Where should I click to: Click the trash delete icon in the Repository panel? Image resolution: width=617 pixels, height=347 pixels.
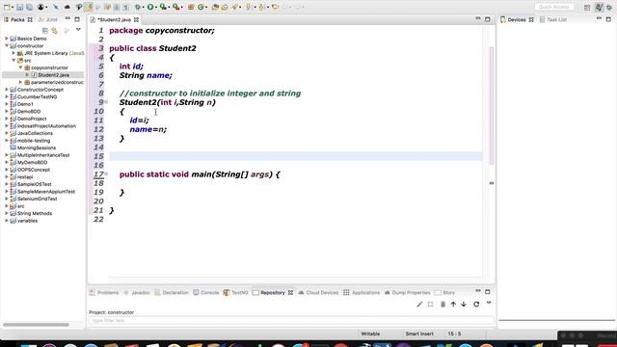point(443,305)
